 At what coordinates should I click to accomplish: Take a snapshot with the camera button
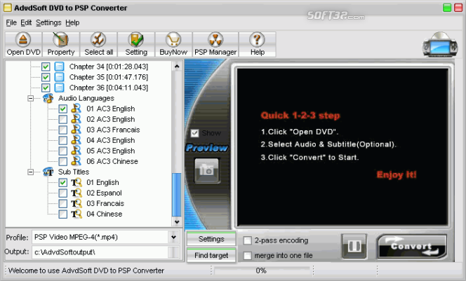pyautogui.click(x=207, y=170)
